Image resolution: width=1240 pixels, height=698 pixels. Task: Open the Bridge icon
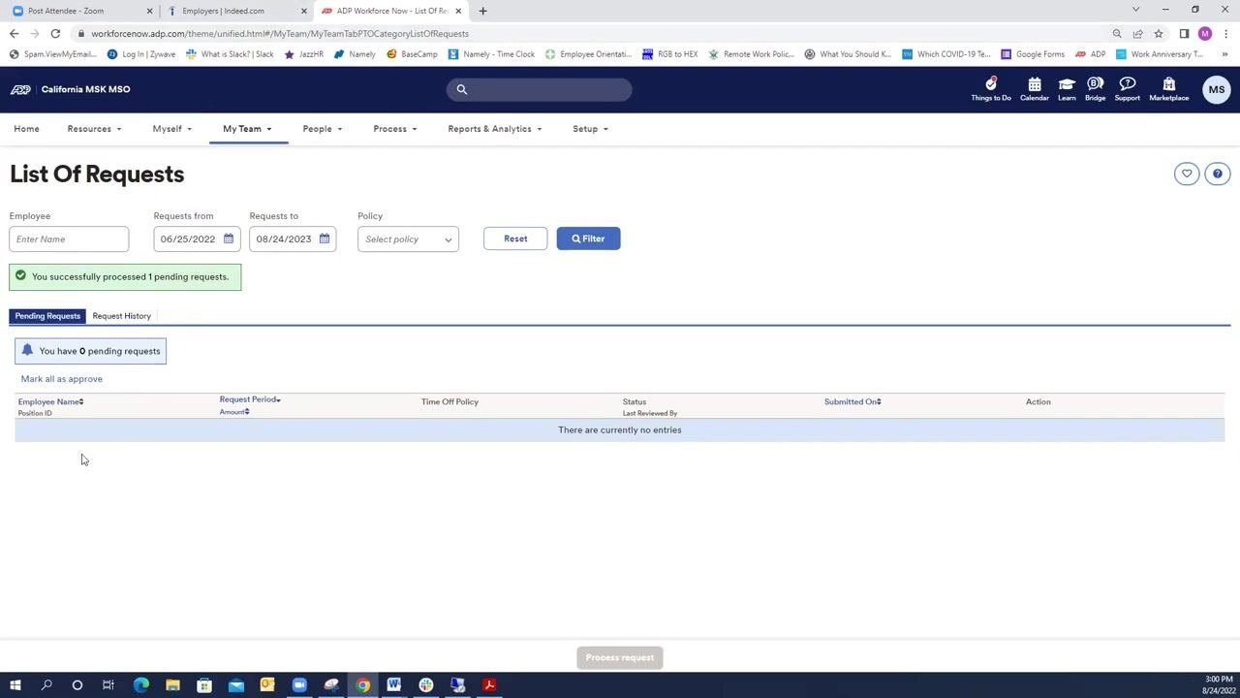click(1095, 89)
